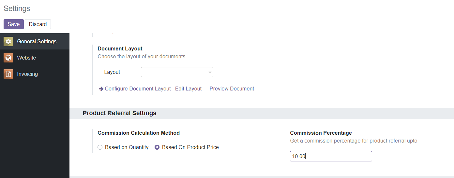454x178 pixels.
Task: Save the settings changes
Action: click(x=14, y=24)
